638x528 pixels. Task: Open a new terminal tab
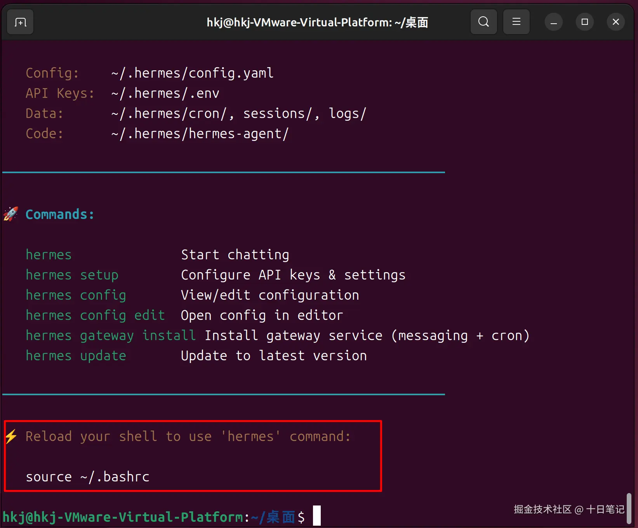tap(20, 22)
